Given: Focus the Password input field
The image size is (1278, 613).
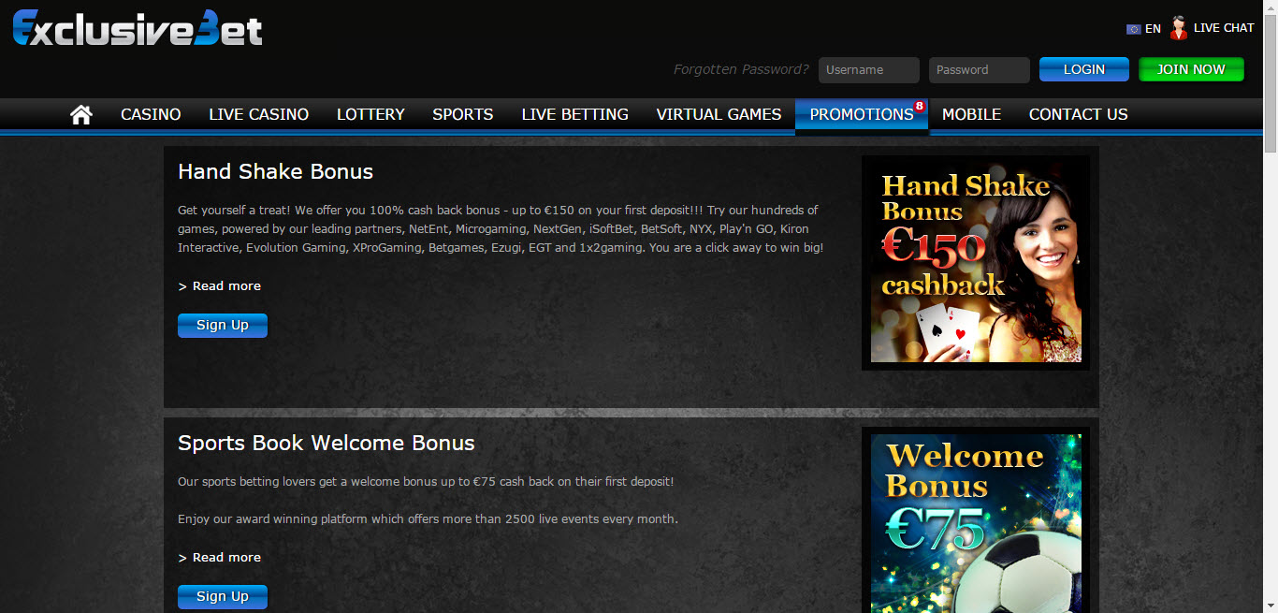Looking at the screenshot, I should [x=980, y=70].
